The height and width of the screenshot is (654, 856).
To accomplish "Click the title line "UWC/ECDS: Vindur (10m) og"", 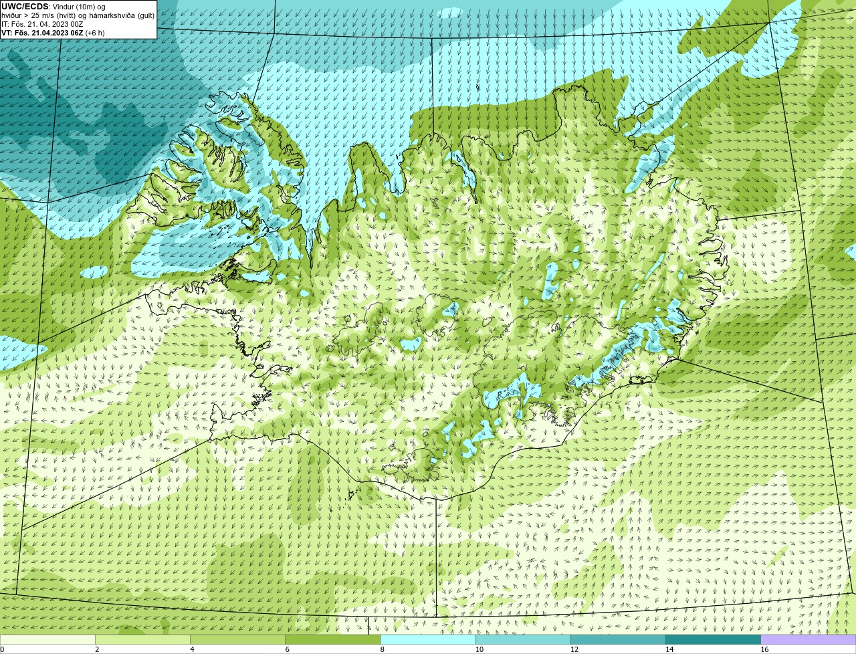I will (53, 6).
